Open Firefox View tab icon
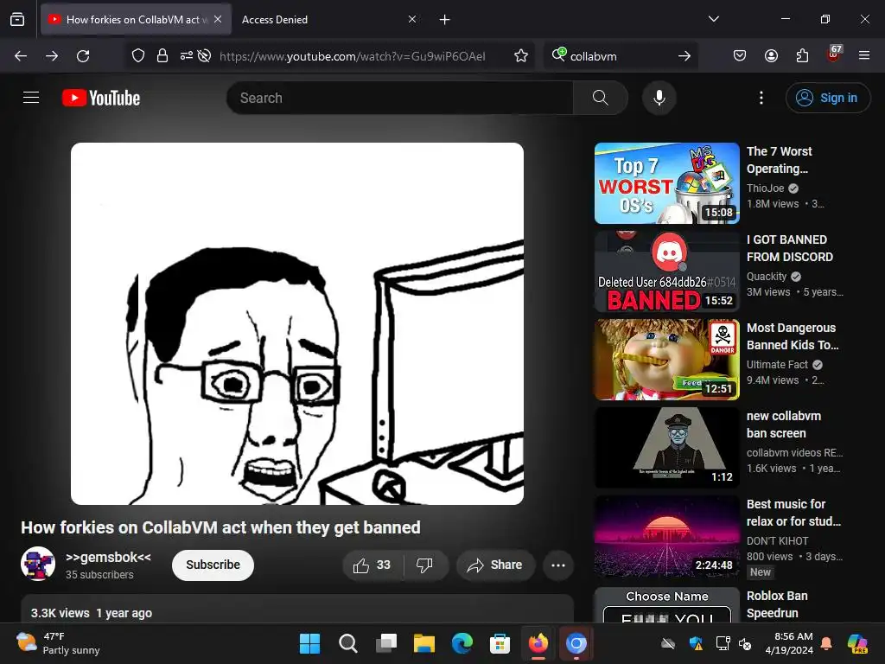The width and height of the screenshot is (885, 664). (x=17, y=19)
